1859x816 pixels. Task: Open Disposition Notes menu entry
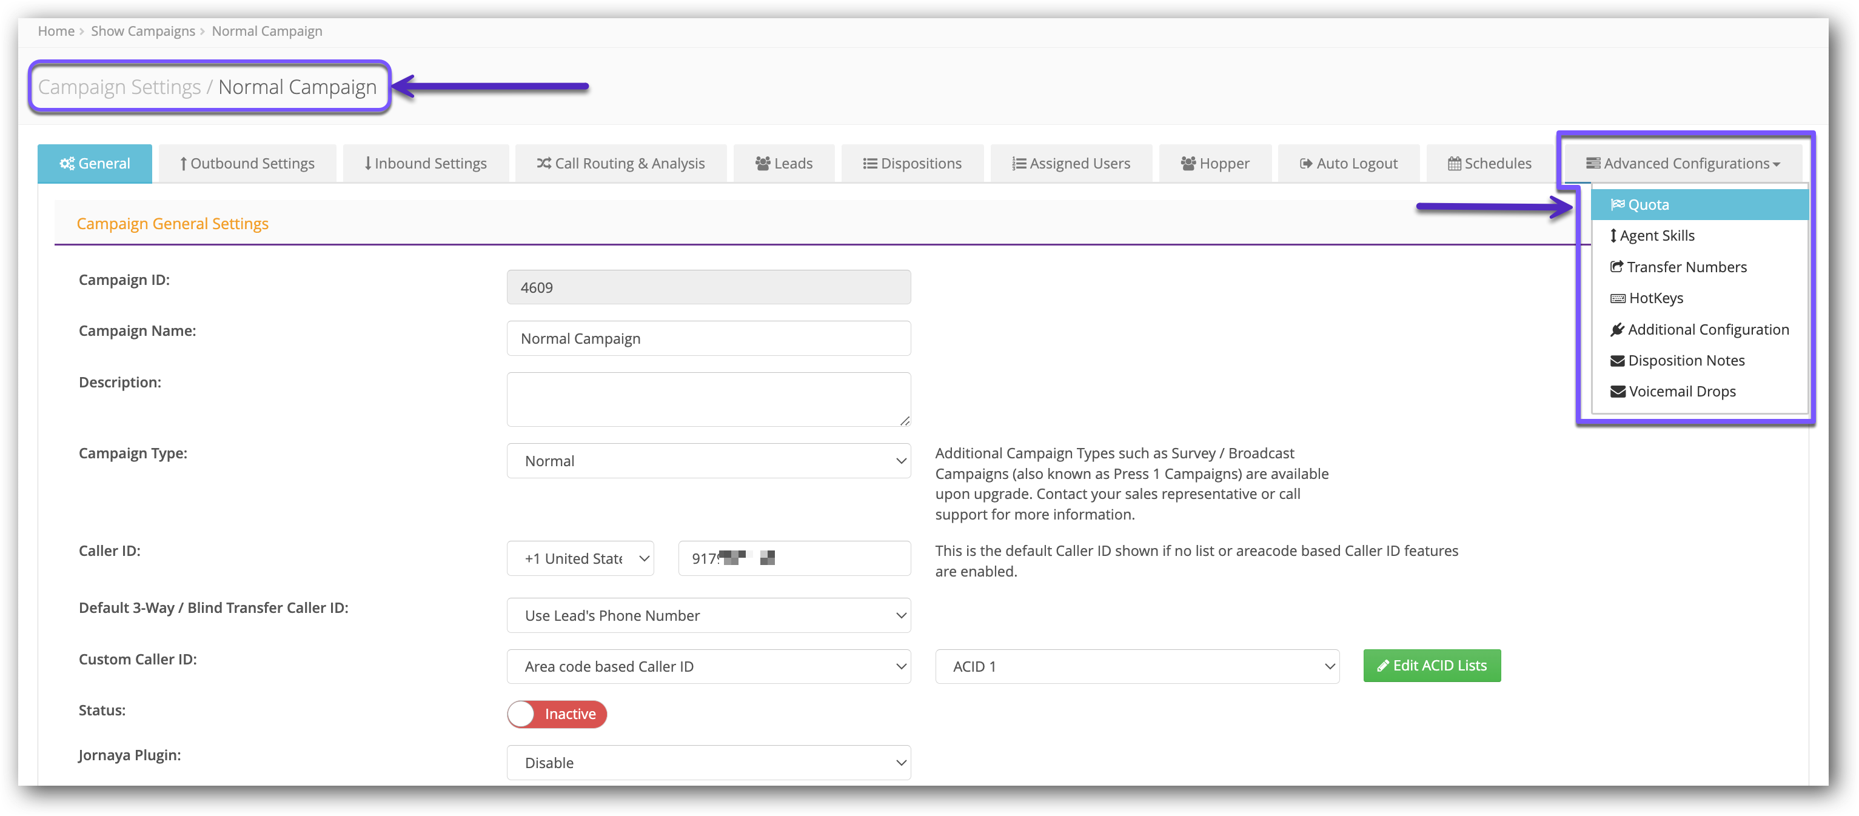pyautogui.click(x=1686, y=361)
